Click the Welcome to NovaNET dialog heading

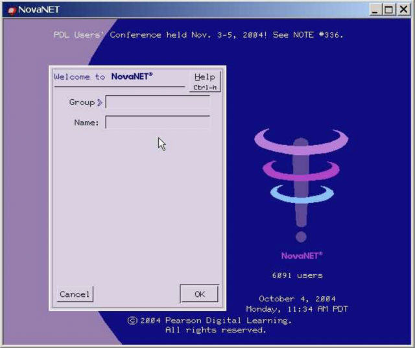coord(103,76)
